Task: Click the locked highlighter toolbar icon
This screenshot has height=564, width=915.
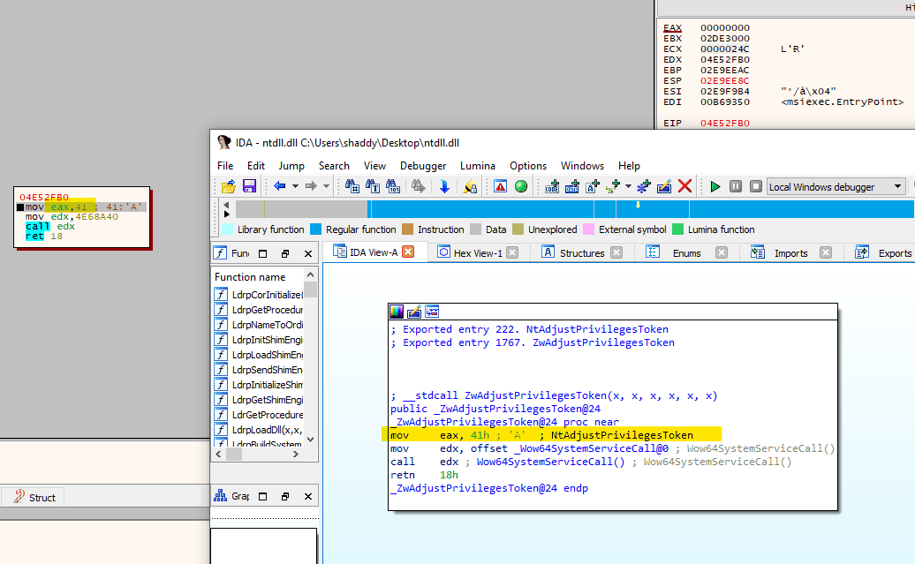Action: tap(470, 186)
